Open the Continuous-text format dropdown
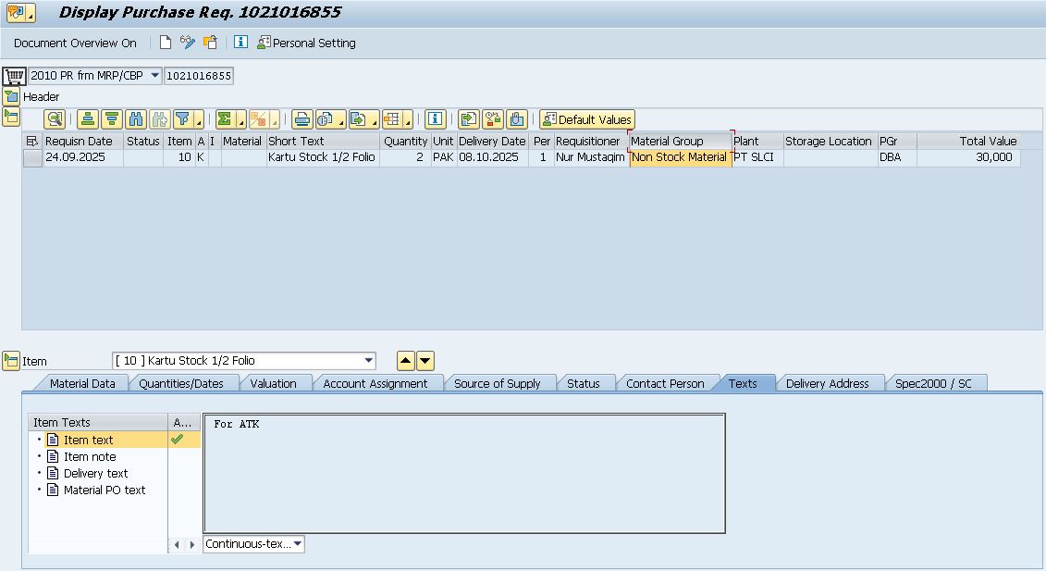Image resolution: width=1046 pixels, height=571 pixels. pyautogui.click(x=298, y=544)
